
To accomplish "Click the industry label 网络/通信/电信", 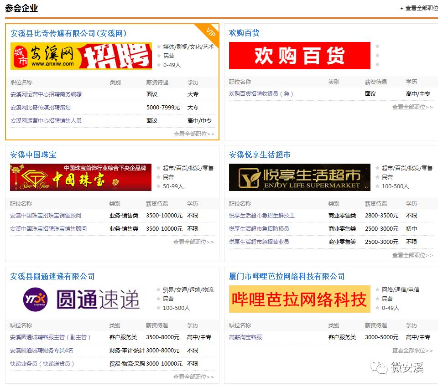I will (x=401, y=289).
